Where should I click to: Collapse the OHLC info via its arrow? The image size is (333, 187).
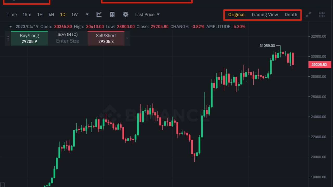tap(10, 26)
